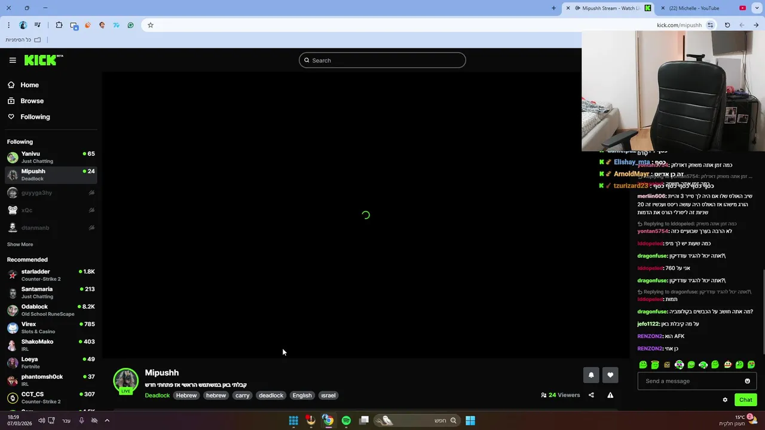Open offline channel dtanmanb
Screen dimensions: 765x430
pyautogui.click(x=51, y=228)
